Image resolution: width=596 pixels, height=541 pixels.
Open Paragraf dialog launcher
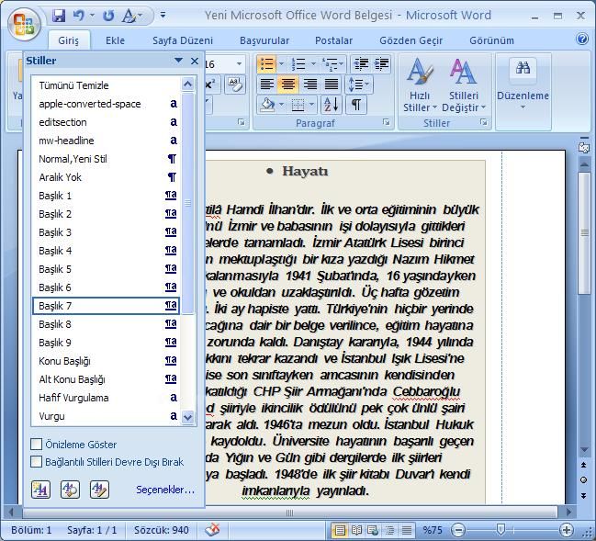387,122
